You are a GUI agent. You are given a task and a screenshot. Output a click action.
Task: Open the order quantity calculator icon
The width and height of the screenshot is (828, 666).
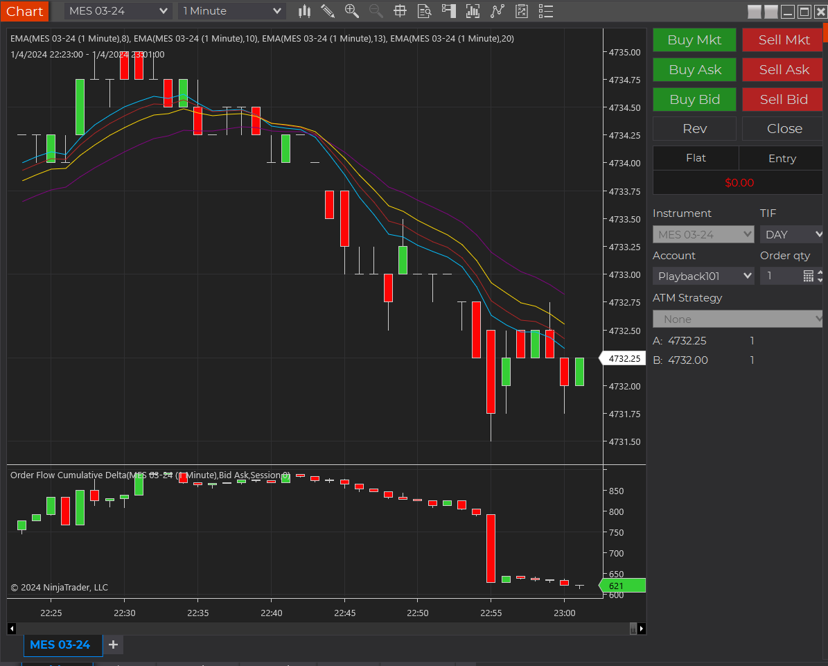[x=808, y=276]
